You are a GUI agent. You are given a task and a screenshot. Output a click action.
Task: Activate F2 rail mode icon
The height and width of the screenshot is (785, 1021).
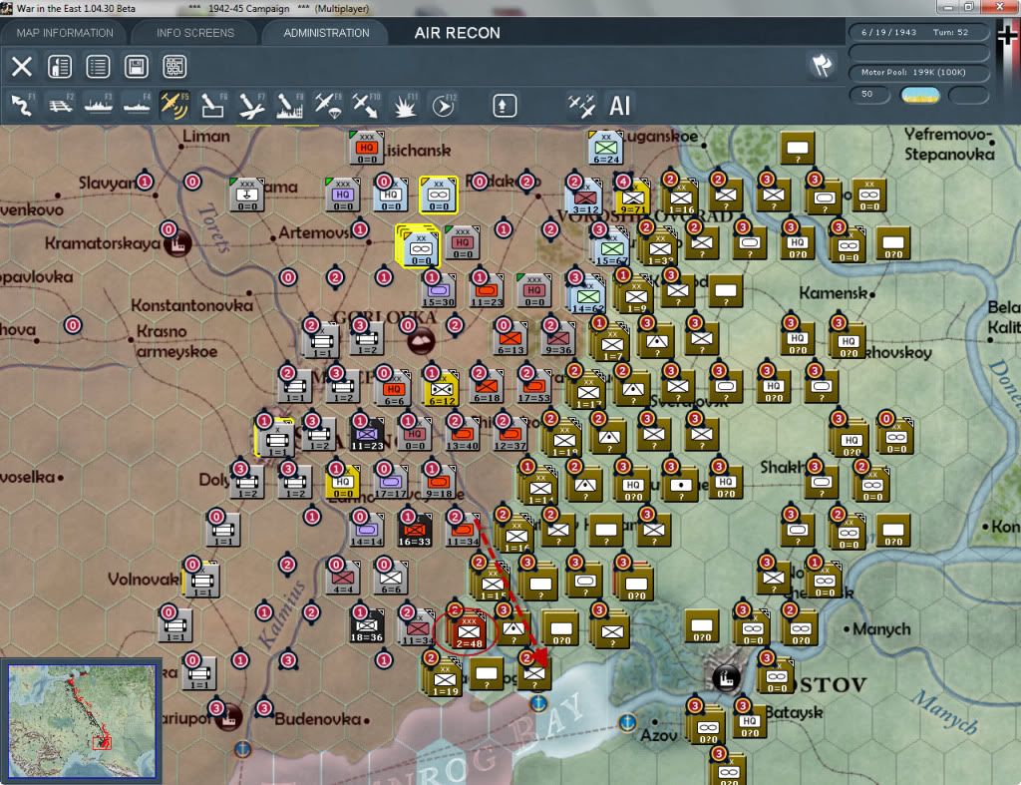(x=61, y=106)
